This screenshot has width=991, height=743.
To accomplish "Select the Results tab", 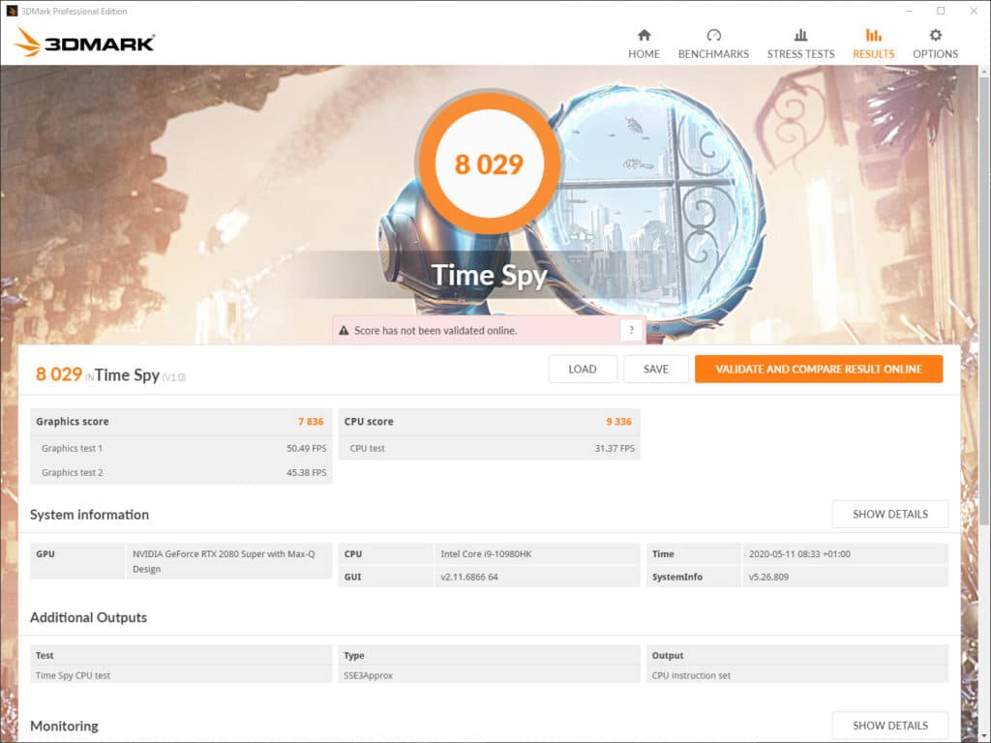I will pos(873,44).
